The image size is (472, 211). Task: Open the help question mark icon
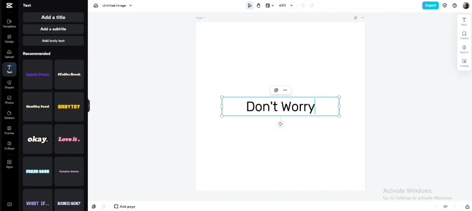tap(454, 6)
